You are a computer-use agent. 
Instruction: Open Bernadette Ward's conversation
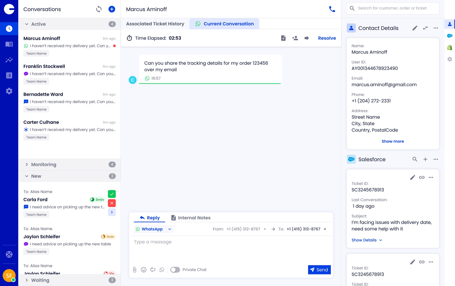click(x=70, y=102)
